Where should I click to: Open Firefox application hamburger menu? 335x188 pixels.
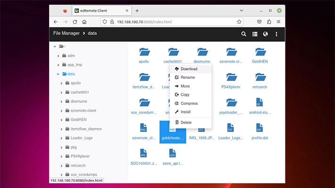click(x=278, y=22)
